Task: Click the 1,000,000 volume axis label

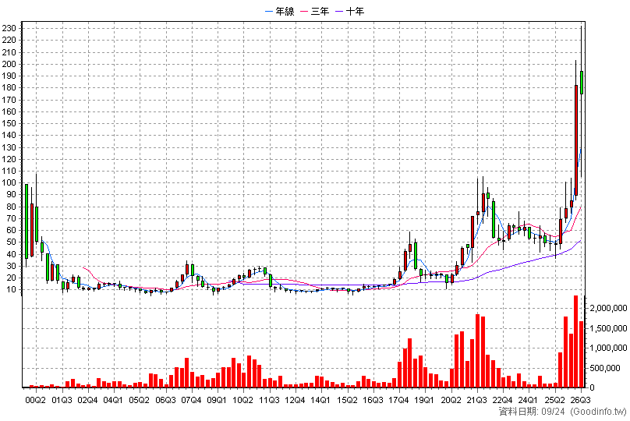Action: coord(608,348)
